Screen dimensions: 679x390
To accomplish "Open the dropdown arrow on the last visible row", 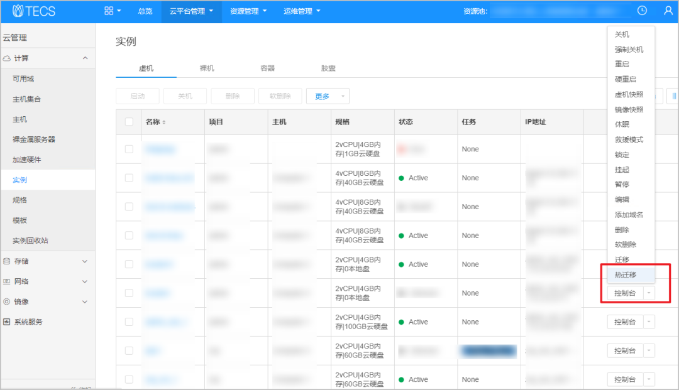I will 649,379.
